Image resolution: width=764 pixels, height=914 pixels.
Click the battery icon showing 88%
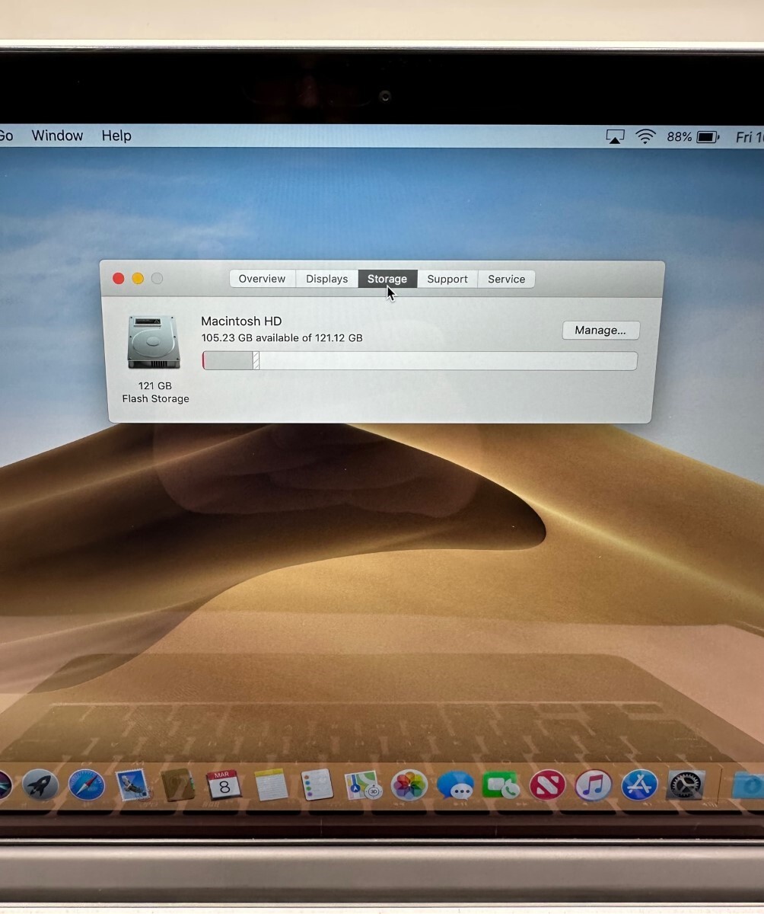click(x=708, y=137)
